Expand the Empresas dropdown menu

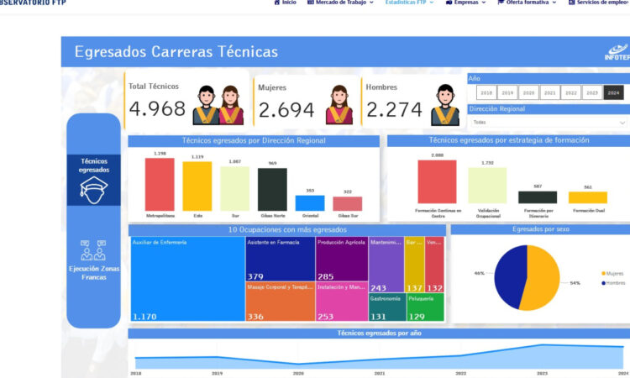coord(466,3)
